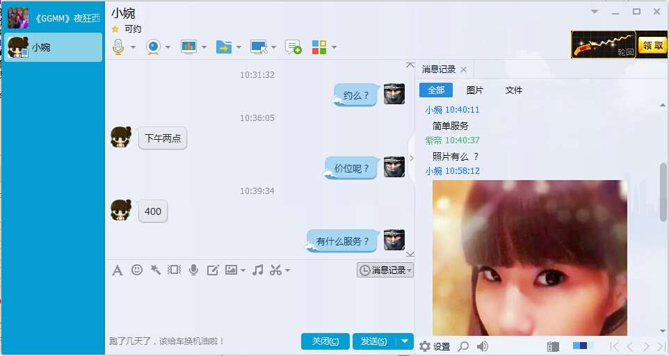Jump to first page of message history
669x356 pixels.
(614, 346)
